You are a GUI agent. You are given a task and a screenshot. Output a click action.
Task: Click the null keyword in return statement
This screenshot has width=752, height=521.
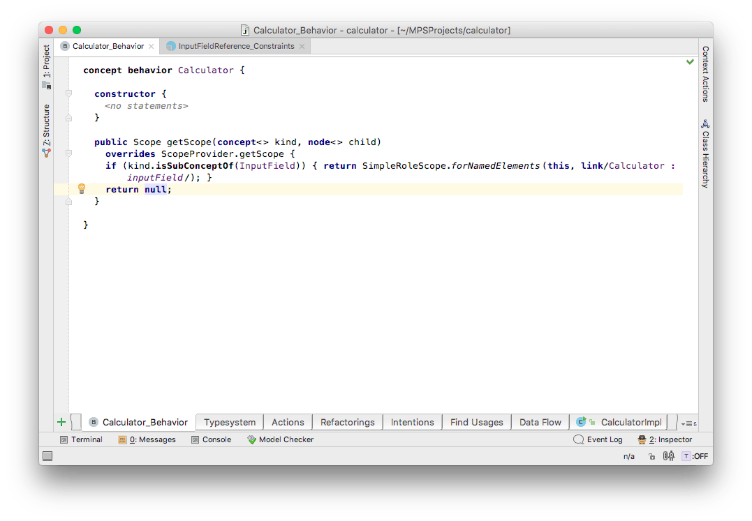[156, 190]
